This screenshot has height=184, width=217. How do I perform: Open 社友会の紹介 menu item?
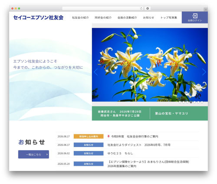pos(80,17)
